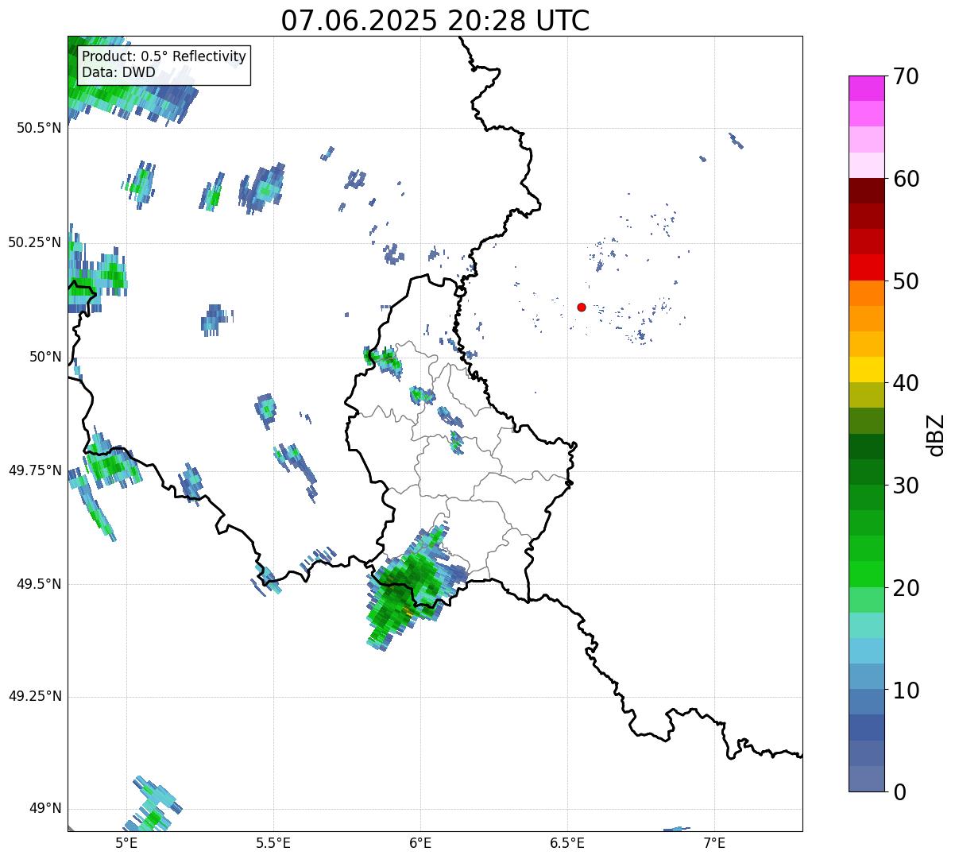Image resolution: width=955 pixels, height=859 pixels.
Task: Click the "Product: 0.5° Reflectivity" label
Action: click(164, 57)
